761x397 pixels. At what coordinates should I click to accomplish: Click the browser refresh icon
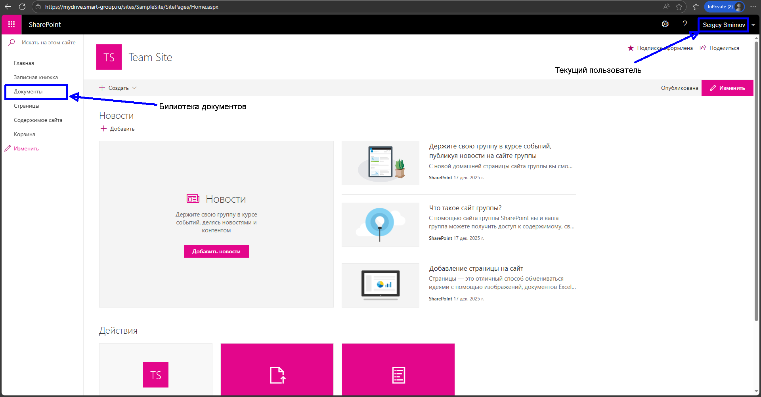(x=22, y=7)
